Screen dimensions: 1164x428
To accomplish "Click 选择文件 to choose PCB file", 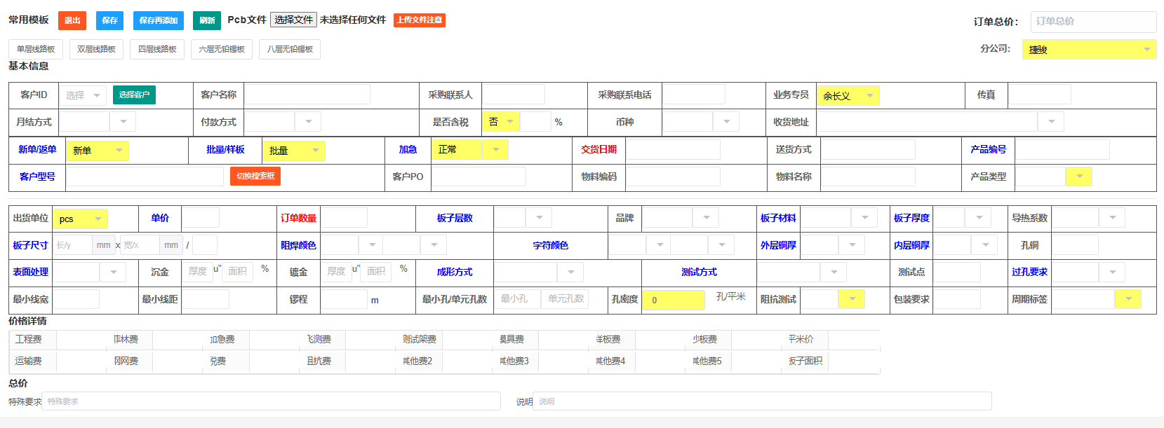I will [293, 20].
